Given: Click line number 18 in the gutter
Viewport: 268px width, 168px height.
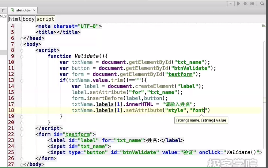Looking at the screenshot, I should (11, 110).
